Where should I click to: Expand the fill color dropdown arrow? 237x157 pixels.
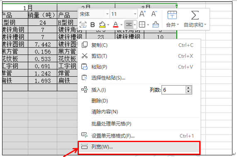108,25
